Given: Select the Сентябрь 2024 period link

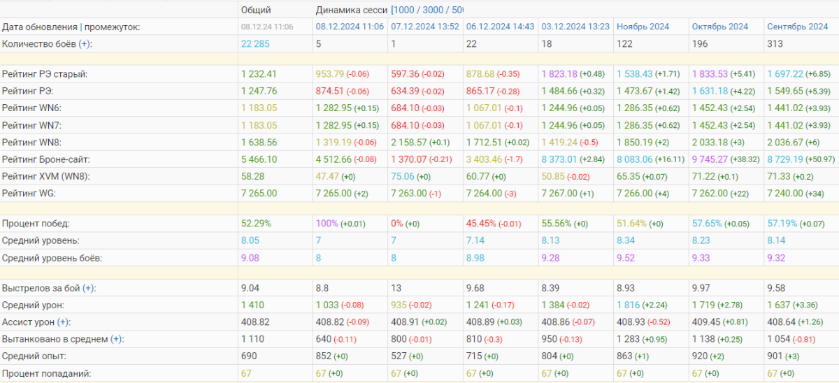Looking at the screenshot, I should click(798, 27).
